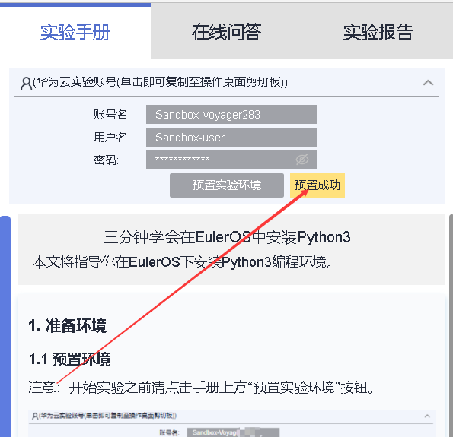Click the account panel header text
Viewport: 453px width, 437px height.
(161, 82)
